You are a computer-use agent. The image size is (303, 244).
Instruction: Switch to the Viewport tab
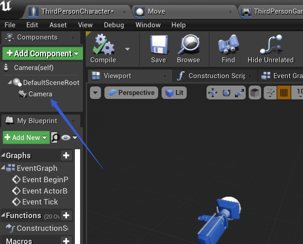130,76
